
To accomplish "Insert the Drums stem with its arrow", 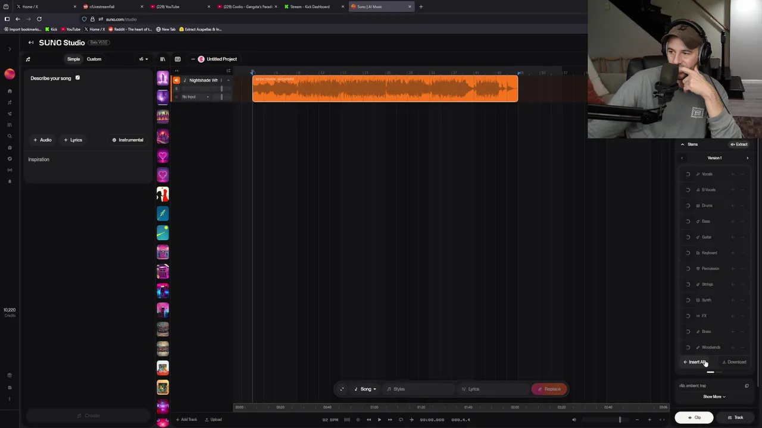I will 733,206.
